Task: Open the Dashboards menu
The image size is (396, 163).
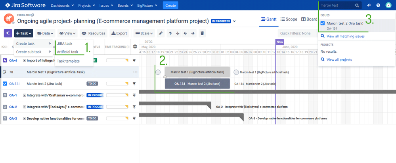Action: pyautogui.click(x=62, y=5)
